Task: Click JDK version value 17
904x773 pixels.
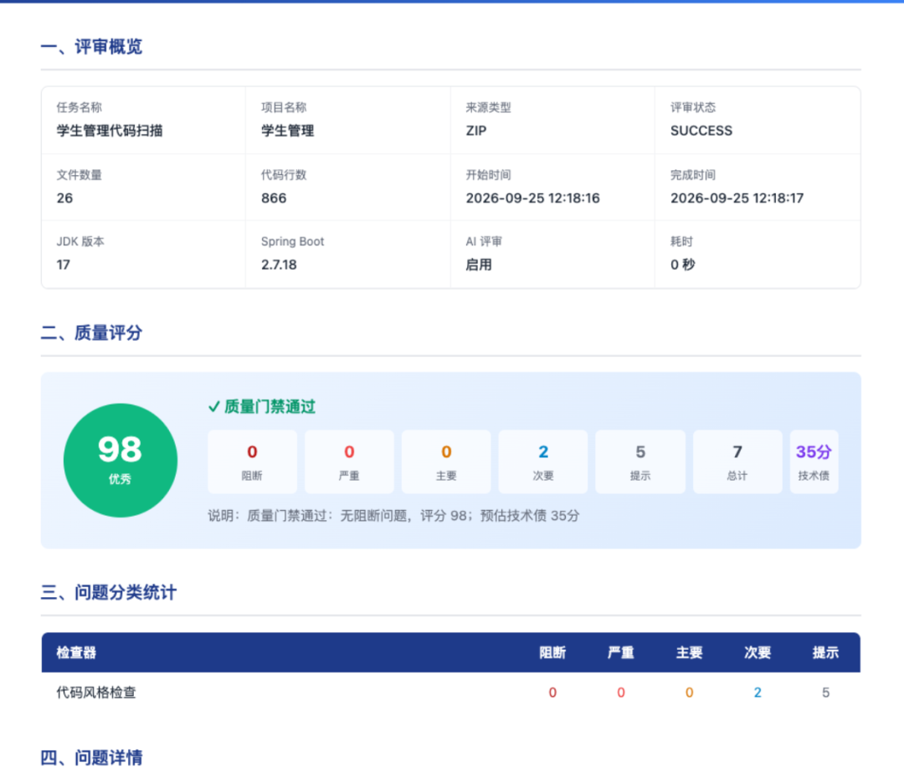Action: coord(64,265)
